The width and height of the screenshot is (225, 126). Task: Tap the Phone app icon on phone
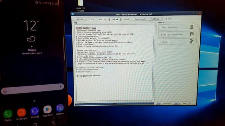click(8, 114)
